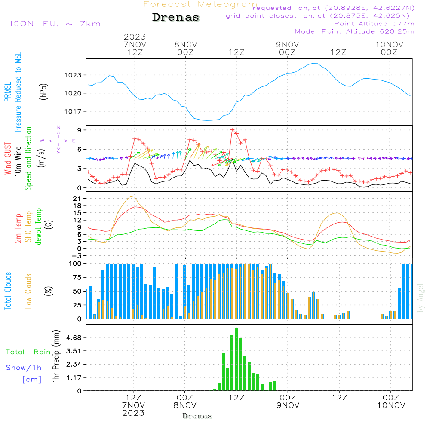Click the orange Low Clouds legend label
The height and width of the screenshot is (430, 430).
tap(29, 291)
